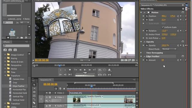The width and height of the screenshot is (192, 108).
Task: Expand the Image Control effects folder
Action: tap(5, 55)
